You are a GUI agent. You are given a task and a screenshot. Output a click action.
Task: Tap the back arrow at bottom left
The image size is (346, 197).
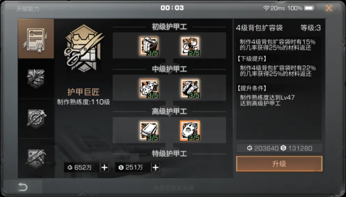click(x=23, y=187)
